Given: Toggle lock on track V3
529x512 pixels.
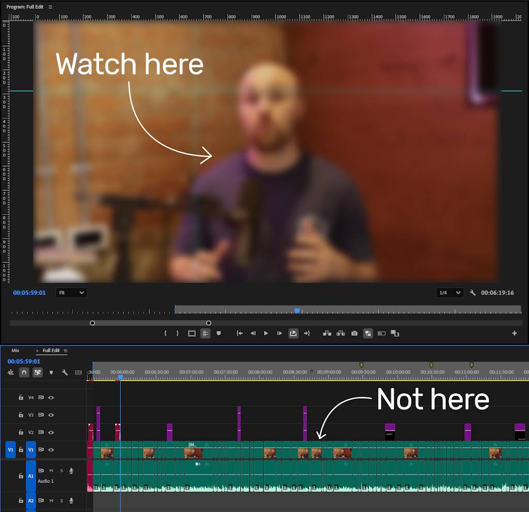Looking at the screenshot, I should (x=21, y=415).
